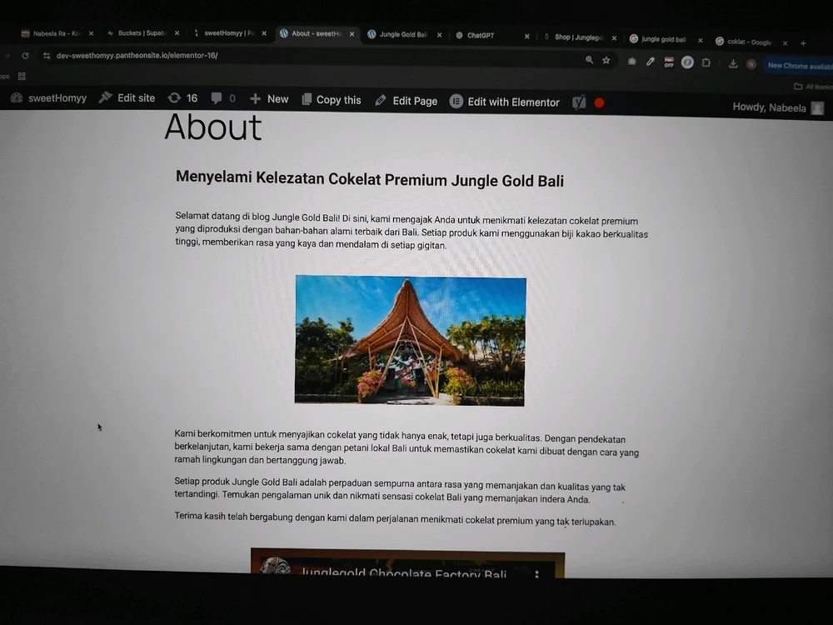
Task: Open the '+ New' content menu
Action: (x=269, y=99)
